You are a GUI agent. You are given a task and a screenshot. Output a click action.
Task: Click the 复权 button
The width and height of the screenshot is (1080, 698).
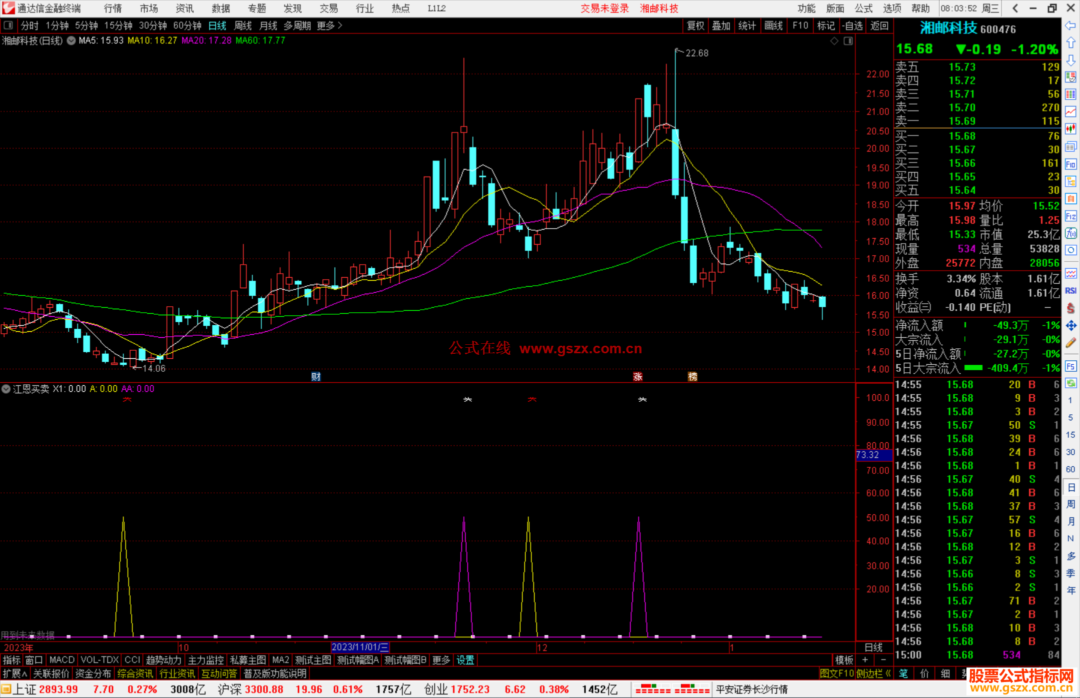point(695,26)
